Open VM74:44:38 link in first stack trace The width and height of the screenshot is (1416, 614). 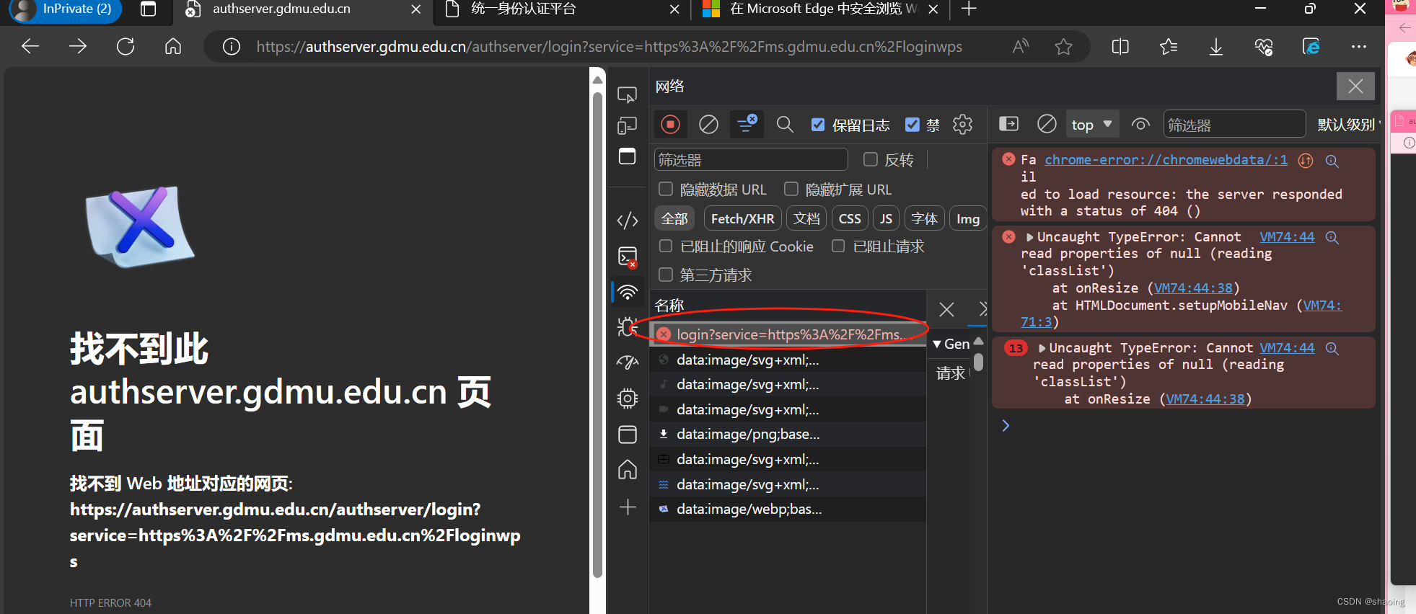click(x=1193, y=288)
